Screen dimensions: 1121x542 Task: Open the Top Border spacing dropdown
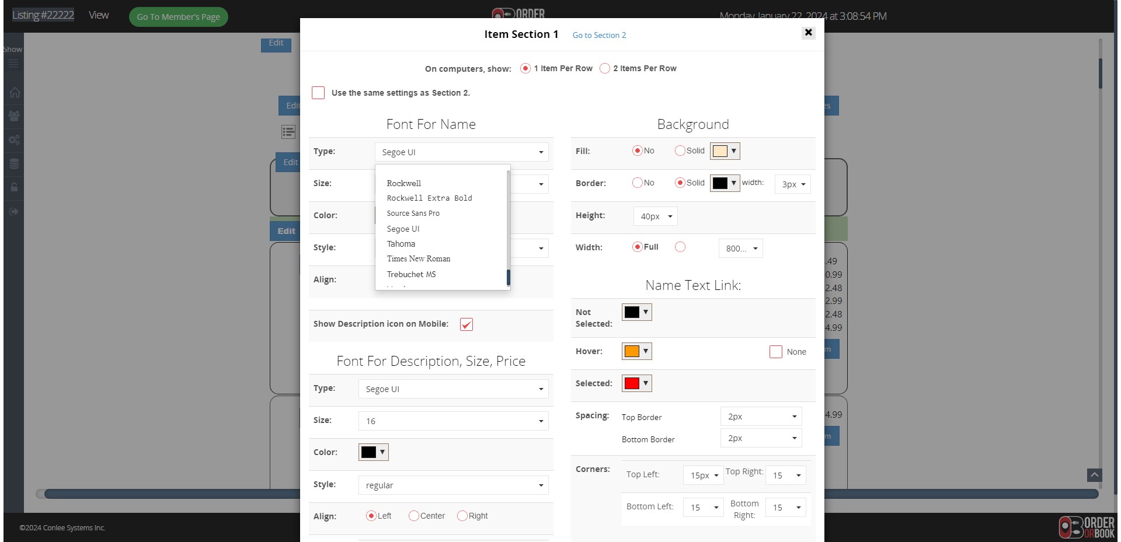pyautogui.click(x=761, y=417)
